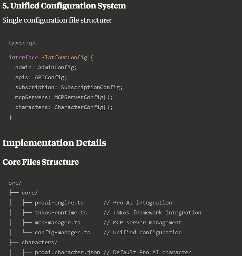Click the "5. Unified Configuration System" heading
242x256 pixels.
pos(64,6)
